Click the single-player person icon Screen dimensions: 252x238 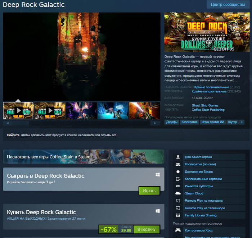click(178, 157)
